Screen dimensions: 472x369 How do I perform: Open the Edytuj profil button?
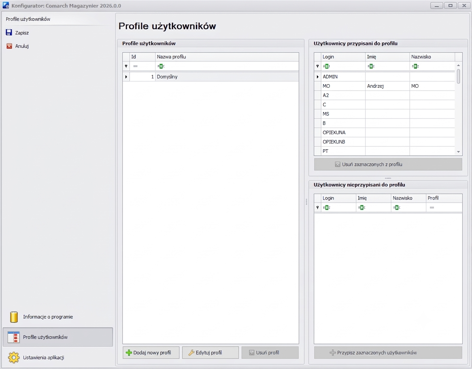210,353
